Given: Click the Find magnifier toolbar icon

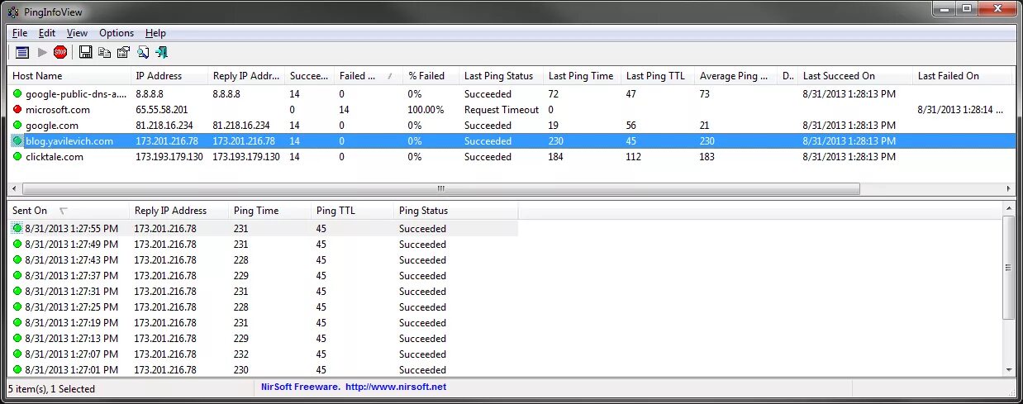Looking at the screenshot, I should point(143,52).
